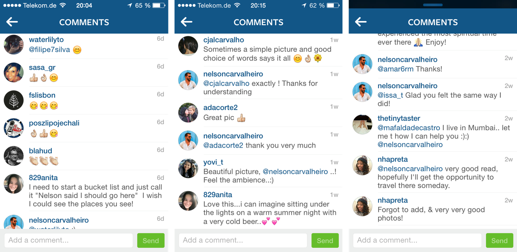Click the @filipe7silva mention link
Screen dimensions: 517x252
(49, 50)
